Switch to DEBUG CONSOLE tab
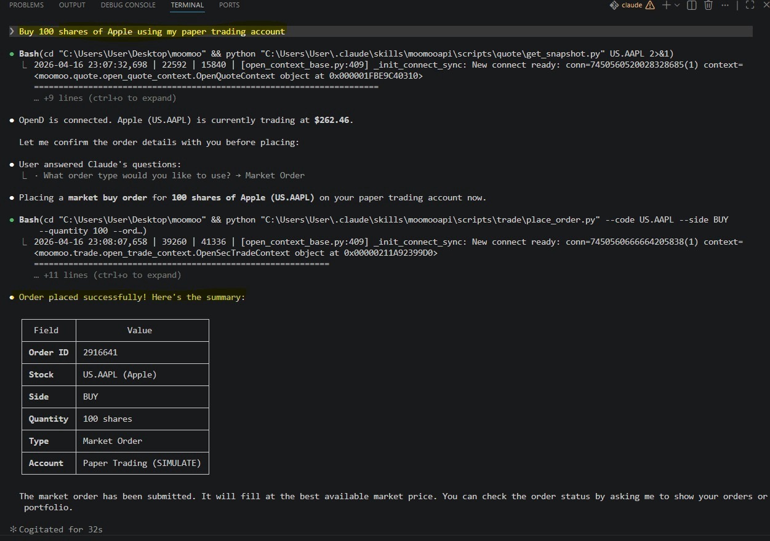Screen dimensions: 770x541 (x=128, y=5)
